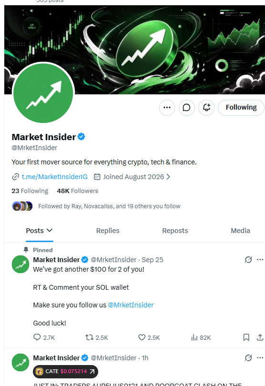
Task: Bookmark the pinned post
Action: (246, 337)
